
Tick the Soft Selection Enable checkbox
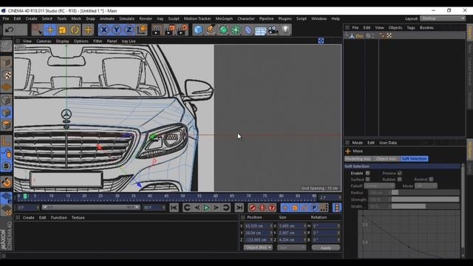point(368,173)
